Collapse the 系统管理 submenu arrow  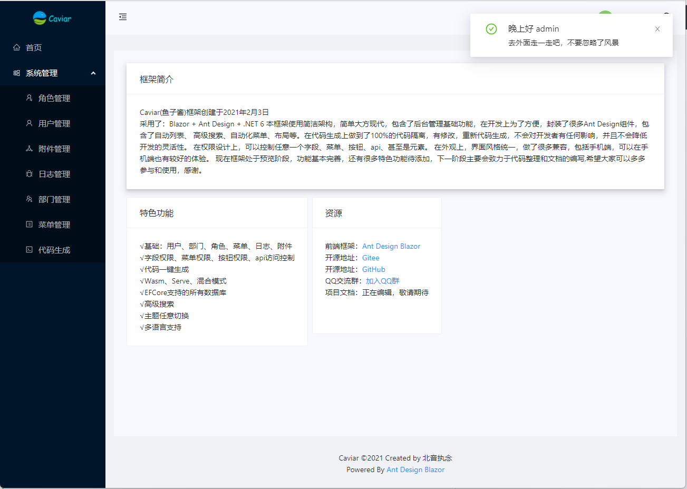[x=93, y=73]
